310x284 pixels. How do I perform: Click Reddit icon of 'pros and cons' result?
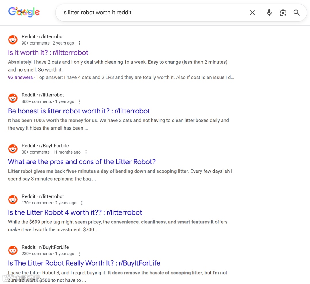(13, 149)
